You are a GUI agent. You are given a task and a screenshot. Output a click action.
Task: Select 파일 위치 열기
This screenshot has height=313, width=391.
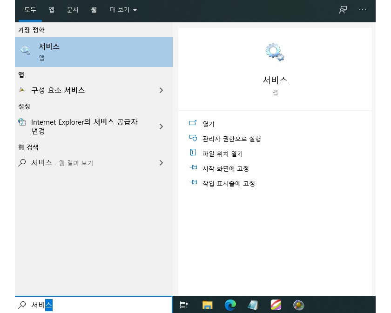pos(222,154)
